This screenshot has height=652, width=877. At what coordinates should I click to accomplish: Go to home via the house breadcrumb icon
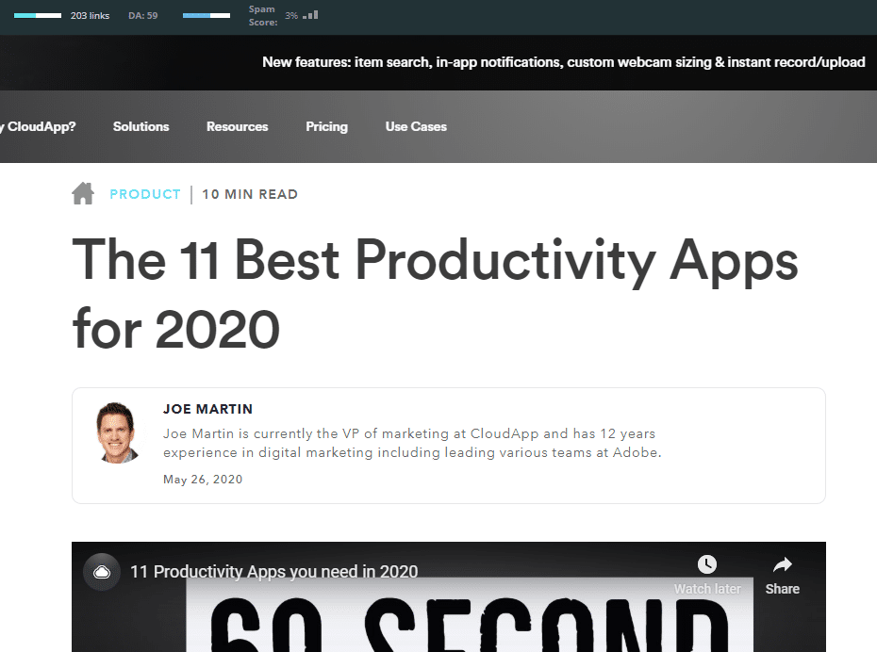click(83, 194)
